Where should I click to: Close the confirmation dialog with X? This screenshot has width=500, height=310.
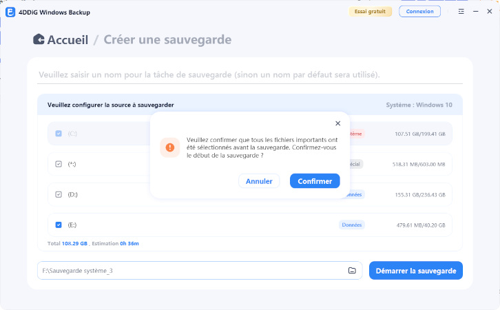tap(337, 123)
